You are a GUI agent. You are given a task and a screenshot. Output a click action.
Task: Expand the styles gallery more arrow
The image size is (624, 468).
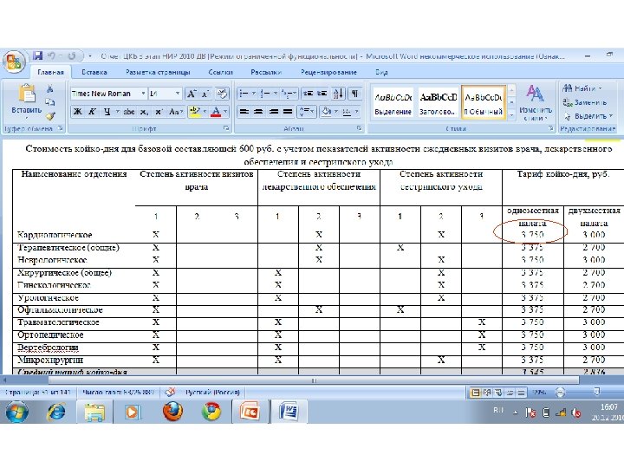coord(512,115)
